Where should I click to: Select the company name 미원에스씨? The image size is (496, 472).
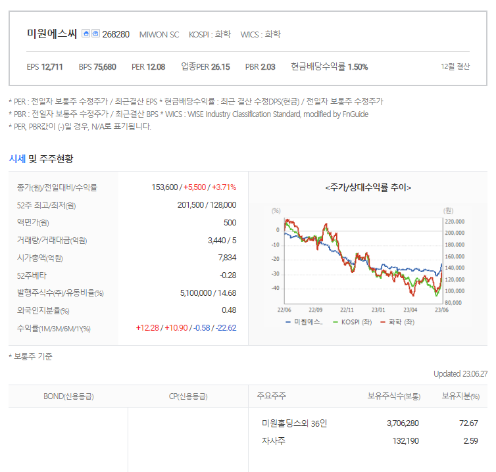click(x=52, y=34)
